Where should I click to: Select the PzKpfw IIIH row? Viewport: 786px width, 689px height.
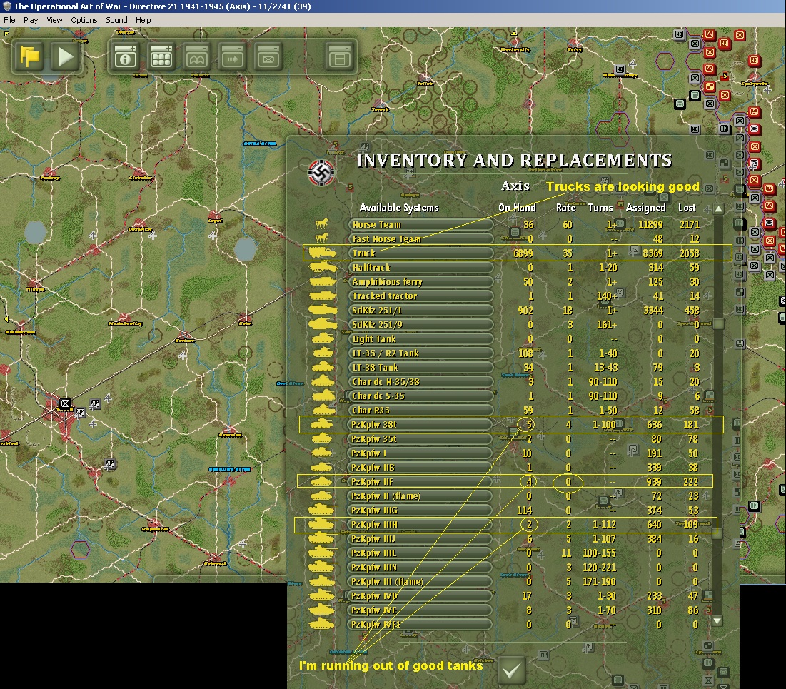pyautogui.click(x=420, y=525)
